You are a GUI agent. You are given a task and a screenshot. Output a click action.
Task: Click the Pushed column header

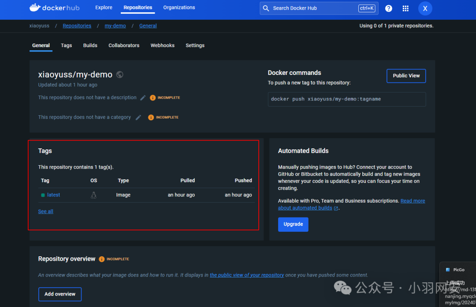coord(243,181)
